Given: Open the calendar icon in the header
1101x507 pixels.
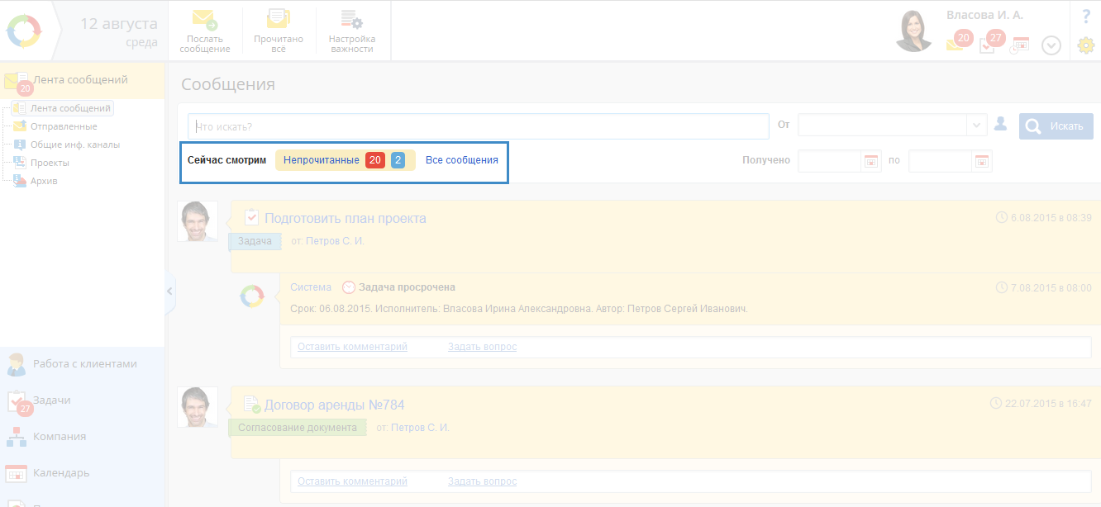Looking at the screenshot, I should pyautogui.click(x=1020, y=45).
